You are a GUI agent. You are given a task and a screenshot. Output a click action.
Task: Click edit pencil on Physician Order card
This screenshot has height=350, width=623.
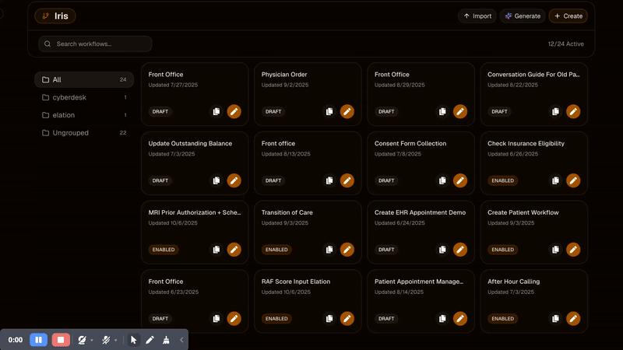[347, 111]
